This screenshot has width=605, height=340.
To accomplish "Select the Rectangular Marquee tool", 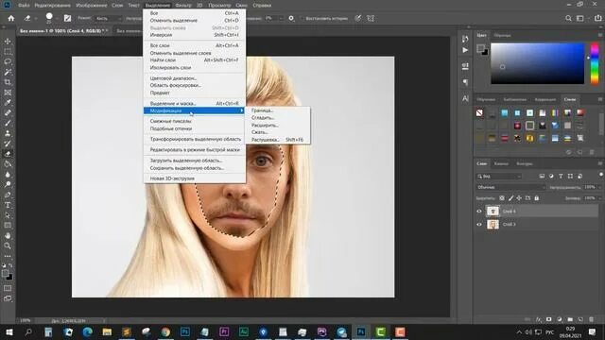I will [x=8, y=51].
